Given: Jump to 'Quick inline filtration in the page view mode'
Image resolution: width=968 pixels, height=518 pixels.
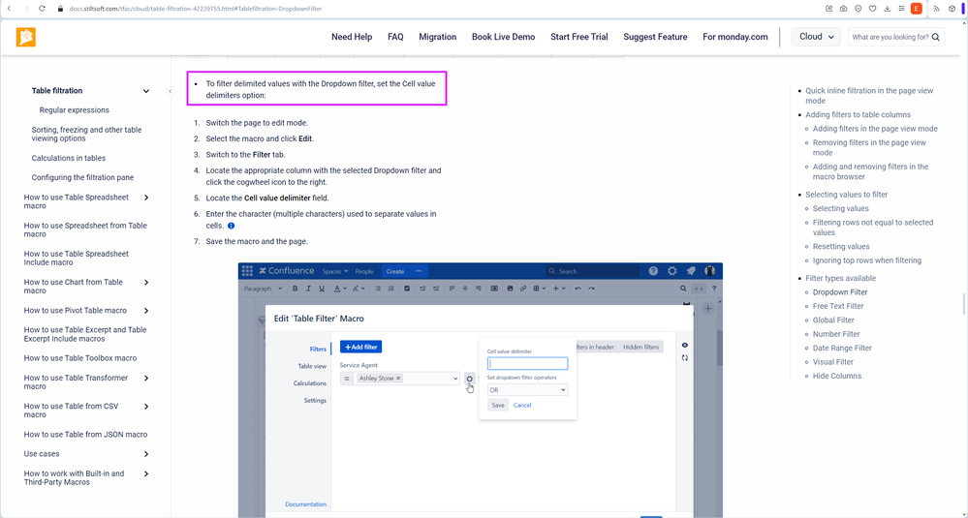Looking at the screenshot, I should point(869,96).
